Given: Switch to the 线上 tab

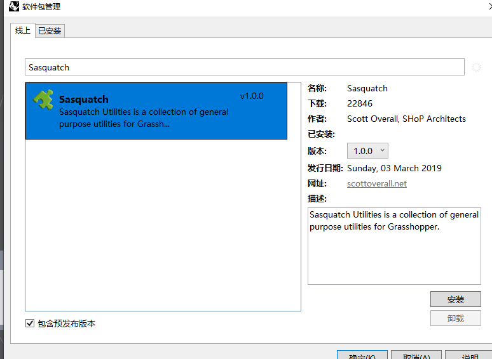Looking at the screenshot, I should pyautogui.click(x=23, y=30).
